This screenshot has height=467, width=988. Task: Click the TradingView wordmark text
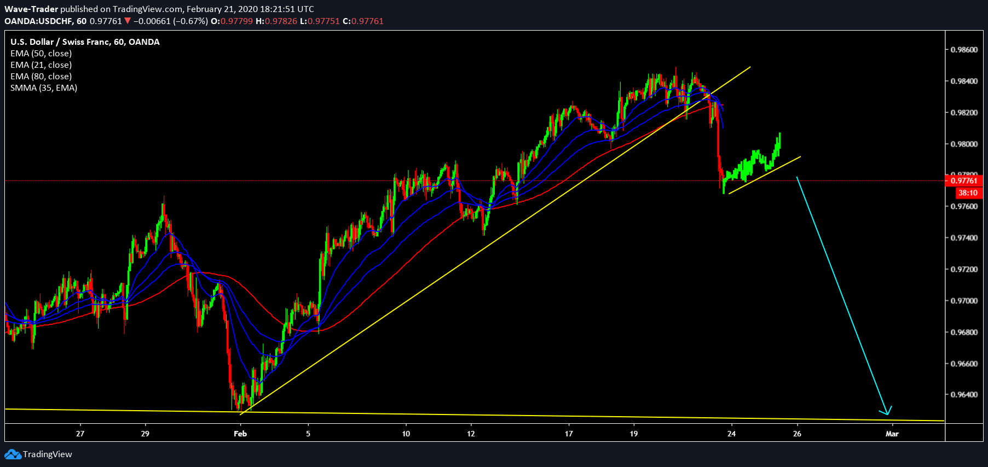click(x=48, y=454)
